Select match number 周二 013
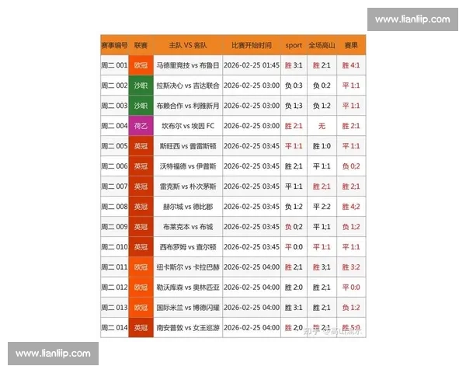Image resolution: width=466 pixels, height=373 pixels. click(114, 308)
